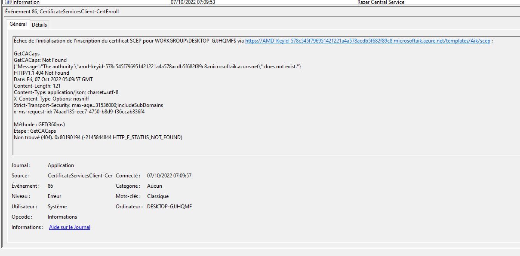Select the Général tab
This screenshot has width=520, height=256.
18,24
